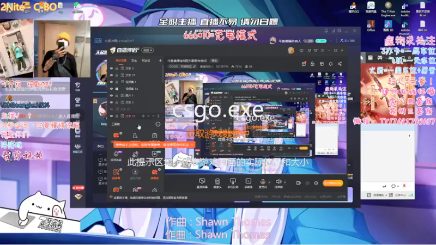This screenshot has height=245, width=436.
Task: Open Baidu Netdisk desktop shortcut
Action: click(x=371, y=8)
